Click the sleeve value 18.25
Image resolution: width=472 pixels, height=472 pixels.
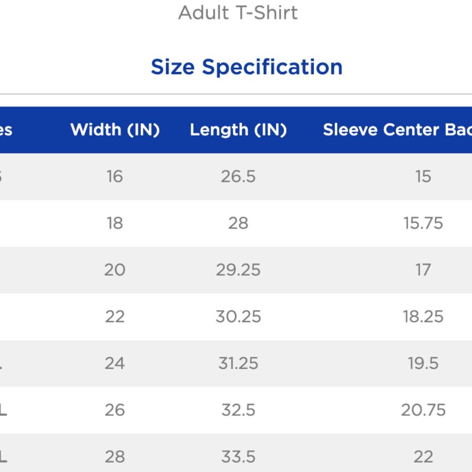click(x=423, y=317)
